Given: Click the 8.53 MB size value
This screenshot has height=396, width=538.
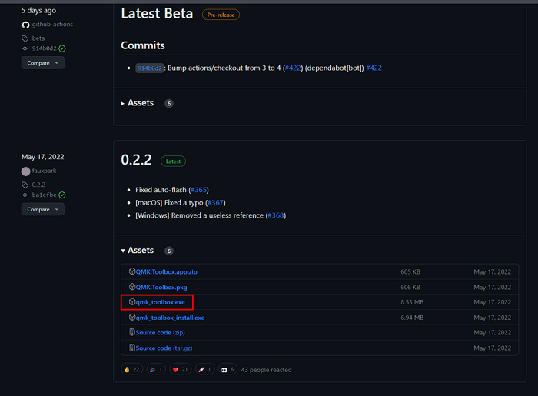Looking at the screenshot, I should coord(412,302).
